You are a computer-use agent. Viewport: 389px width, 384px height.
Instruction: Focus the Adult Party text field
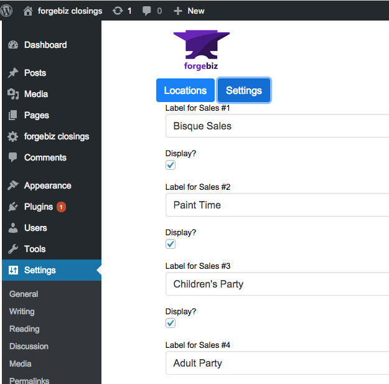(277, 363)
